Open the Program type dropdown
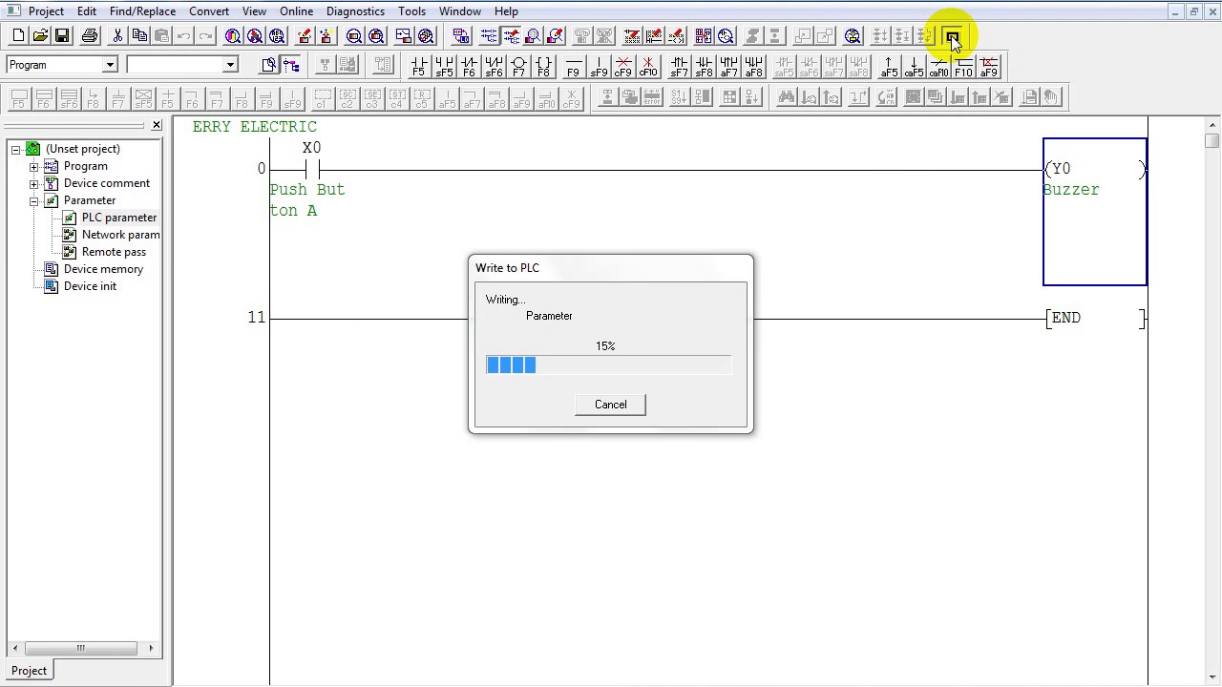Viewport: 1222px width, 687px height. (109, 65)
